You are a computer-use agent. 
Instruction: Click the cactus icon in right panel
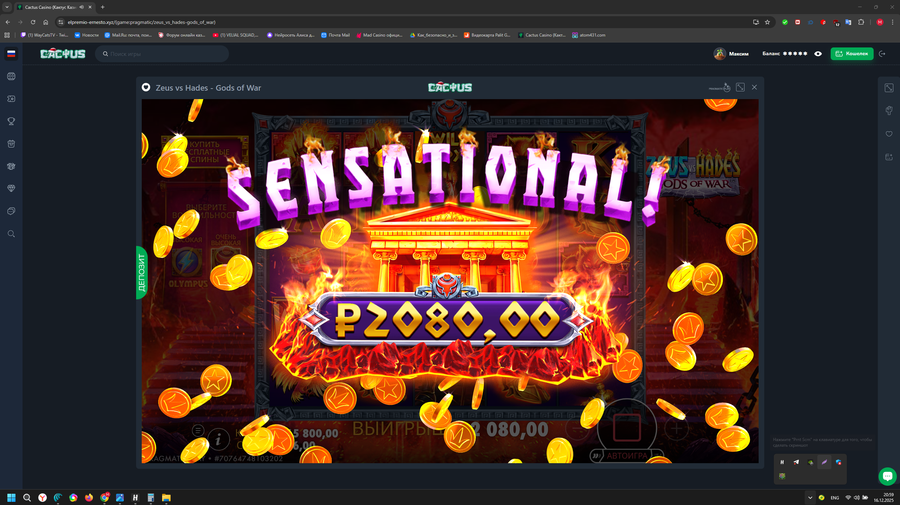click(x=889, y=111)
